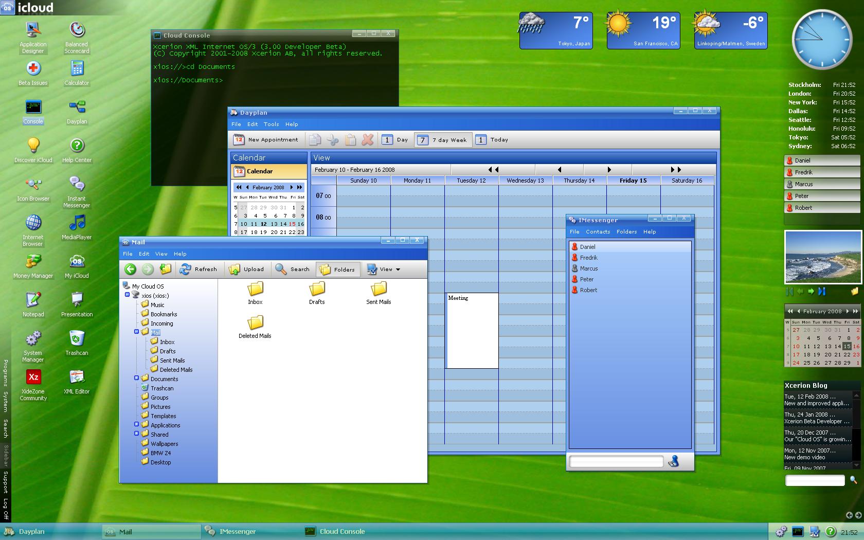Click the red delete X in Dayplan toolbar
This screenshot has height=540, width=864.
pyautogui.click(x=367, y=139)
